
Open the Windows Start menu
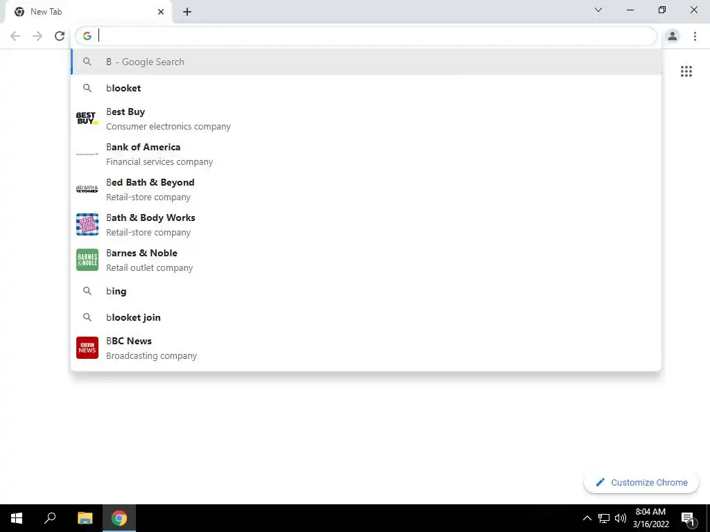(x=17, y=518)
